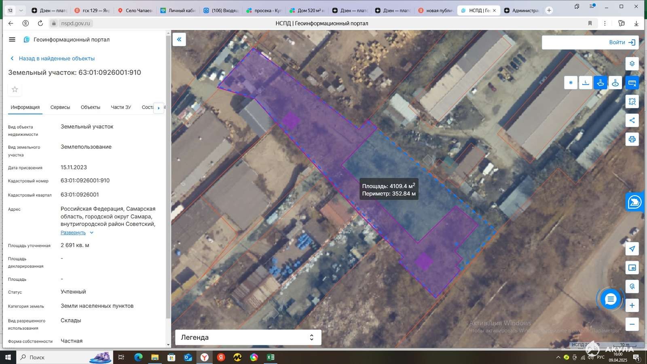Expand the Легенда dropdown
Image resolution: width=647 pixels, height=364 pixels.
coord(311,337)
